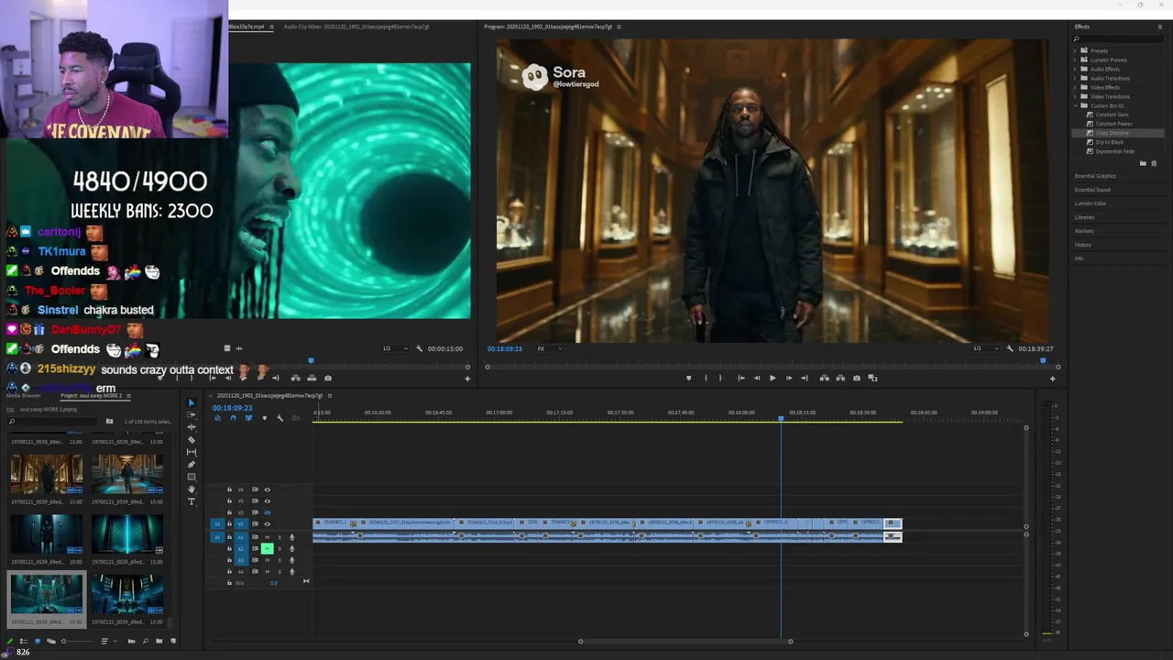
Task: Open timeline display settings wrench
Action: [x=280, y=418]
